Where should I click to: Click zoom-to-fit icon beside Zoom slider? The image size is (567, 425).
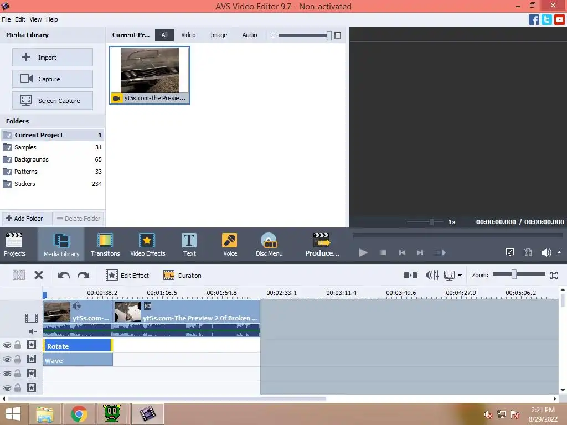click(554, 276)
